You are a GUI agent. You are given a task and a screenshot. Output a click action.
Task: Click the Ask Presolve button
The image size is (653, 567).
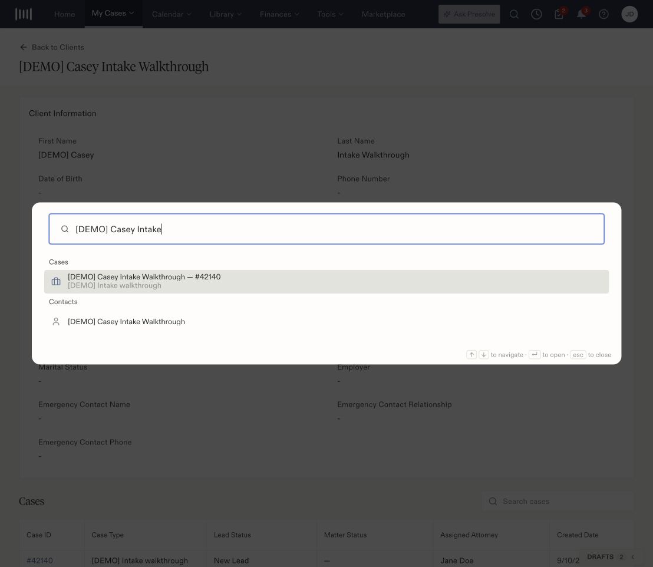click(469, 14)
